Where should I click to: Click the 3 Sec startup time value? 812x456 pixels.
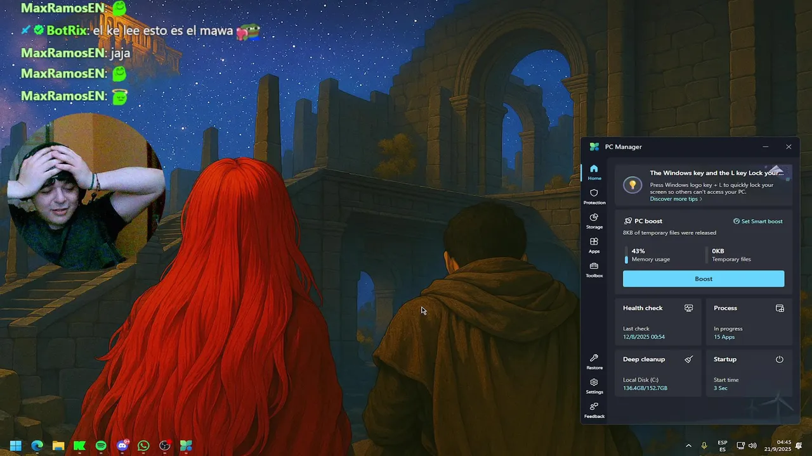coord(721,388)
